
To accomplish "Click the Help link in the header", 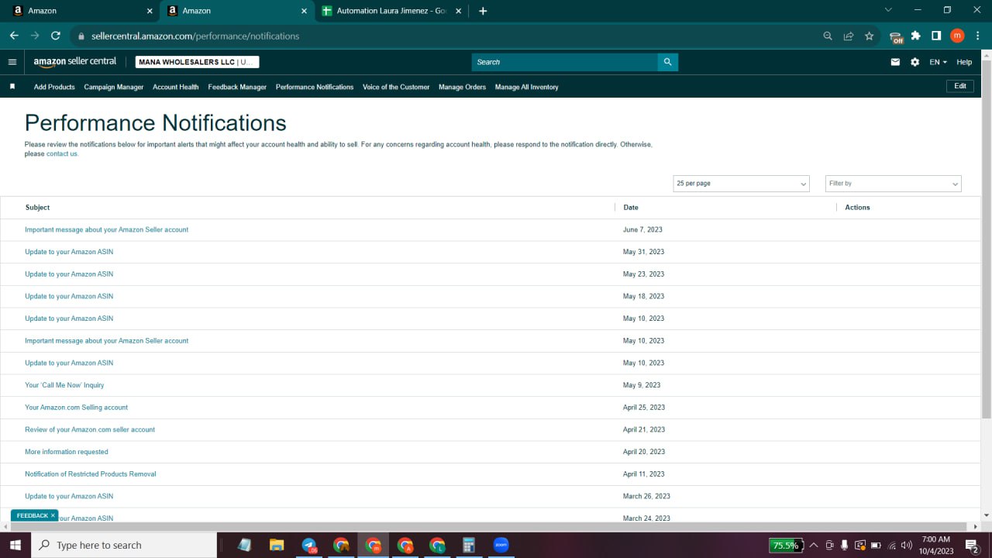I will coord(964,62).
